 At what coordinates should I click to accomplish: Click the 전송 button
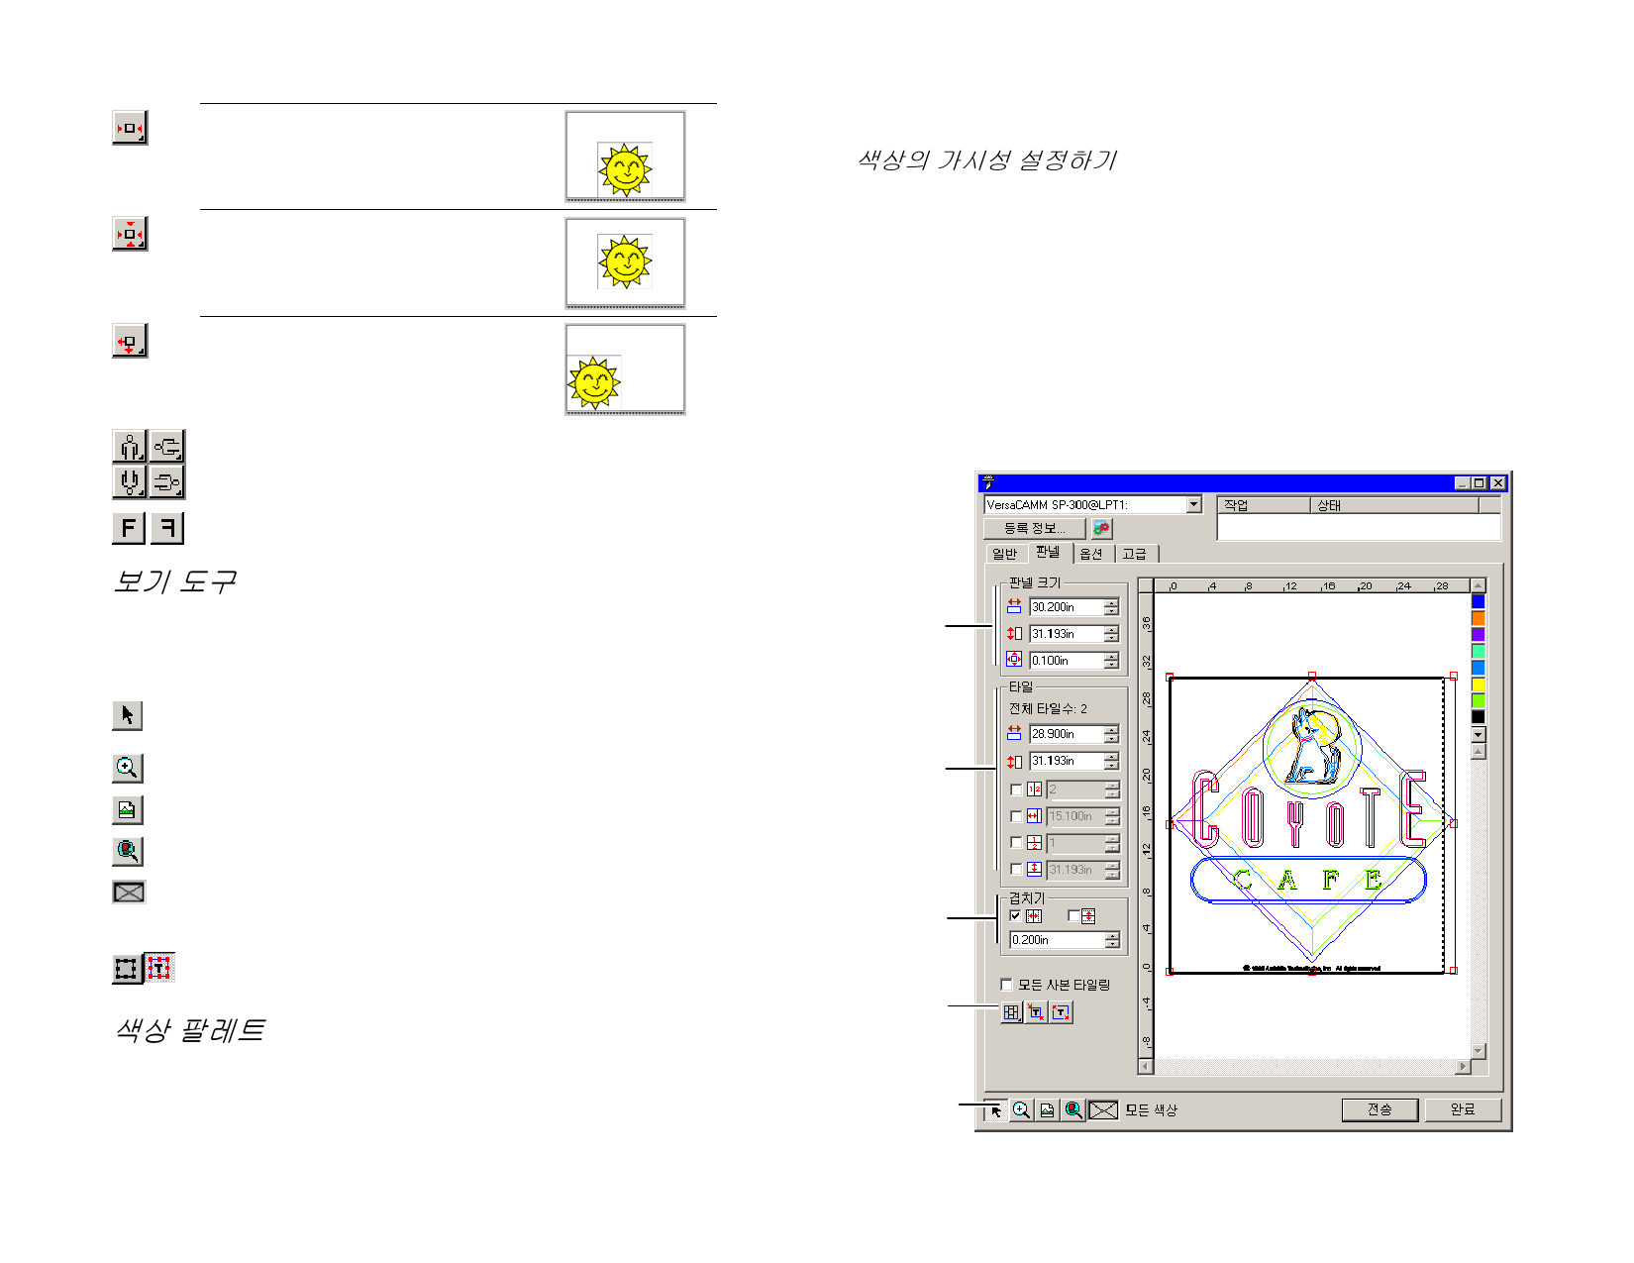pos(1379,1109)
